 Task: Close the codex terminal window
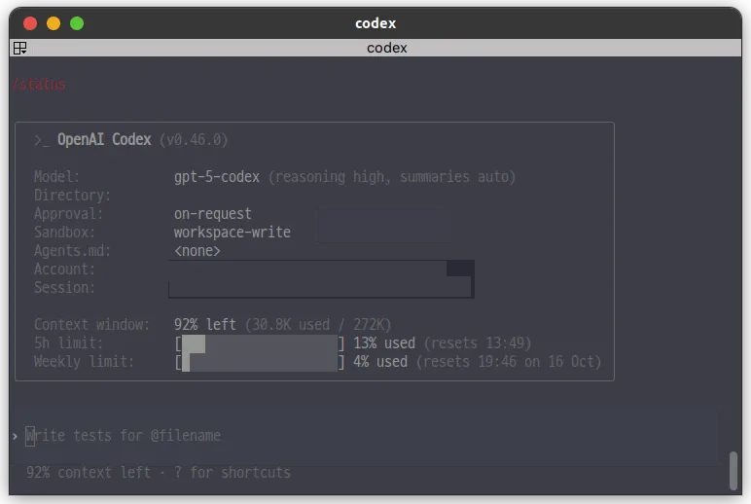tap(30, 23)
